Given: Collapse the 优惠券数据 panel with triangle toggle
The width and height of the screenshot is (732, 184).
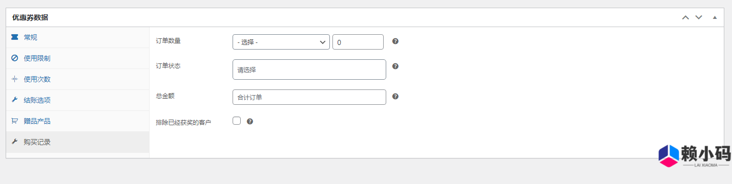Looking at the screenshot, I should pyautogui.click(x=715, y=17).
